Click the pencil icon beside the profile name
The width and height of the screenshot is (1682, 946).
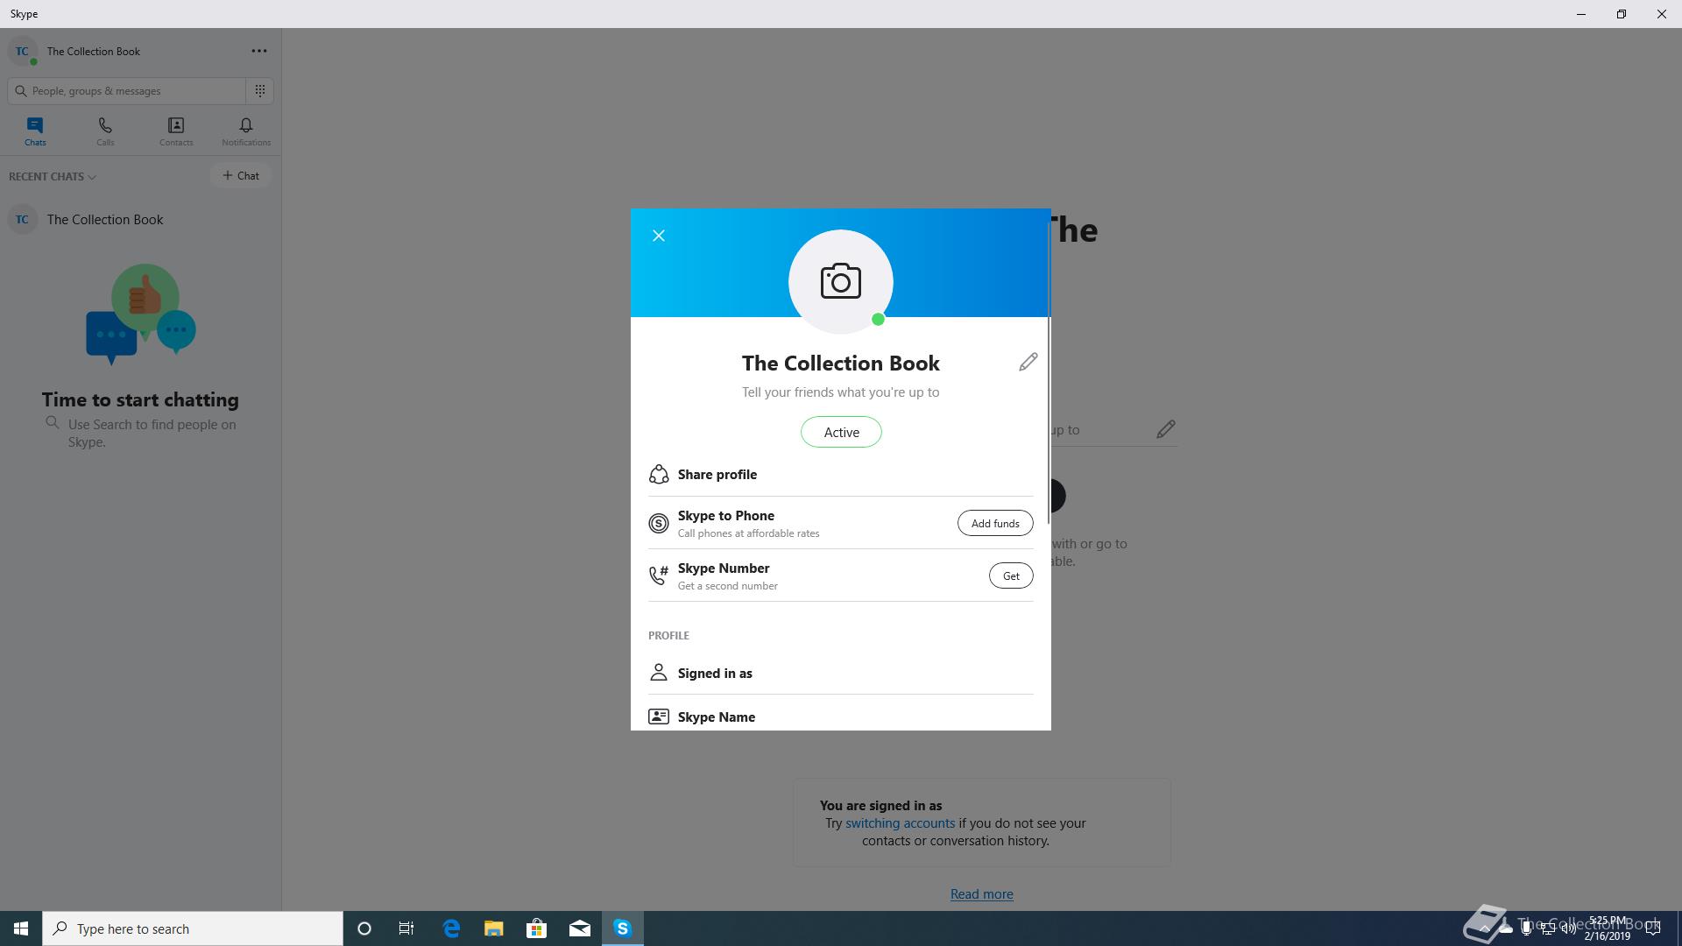click(x=1028, y=362)
